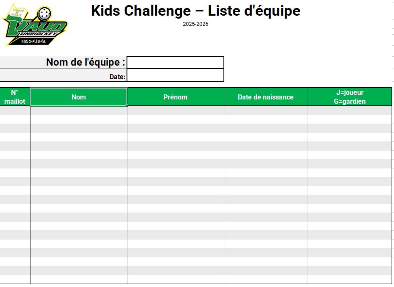This screenshot has width=394, height=287.
Task: Select the "Date:" label cell
Action: pyautogui.click(x=63, y=77)
